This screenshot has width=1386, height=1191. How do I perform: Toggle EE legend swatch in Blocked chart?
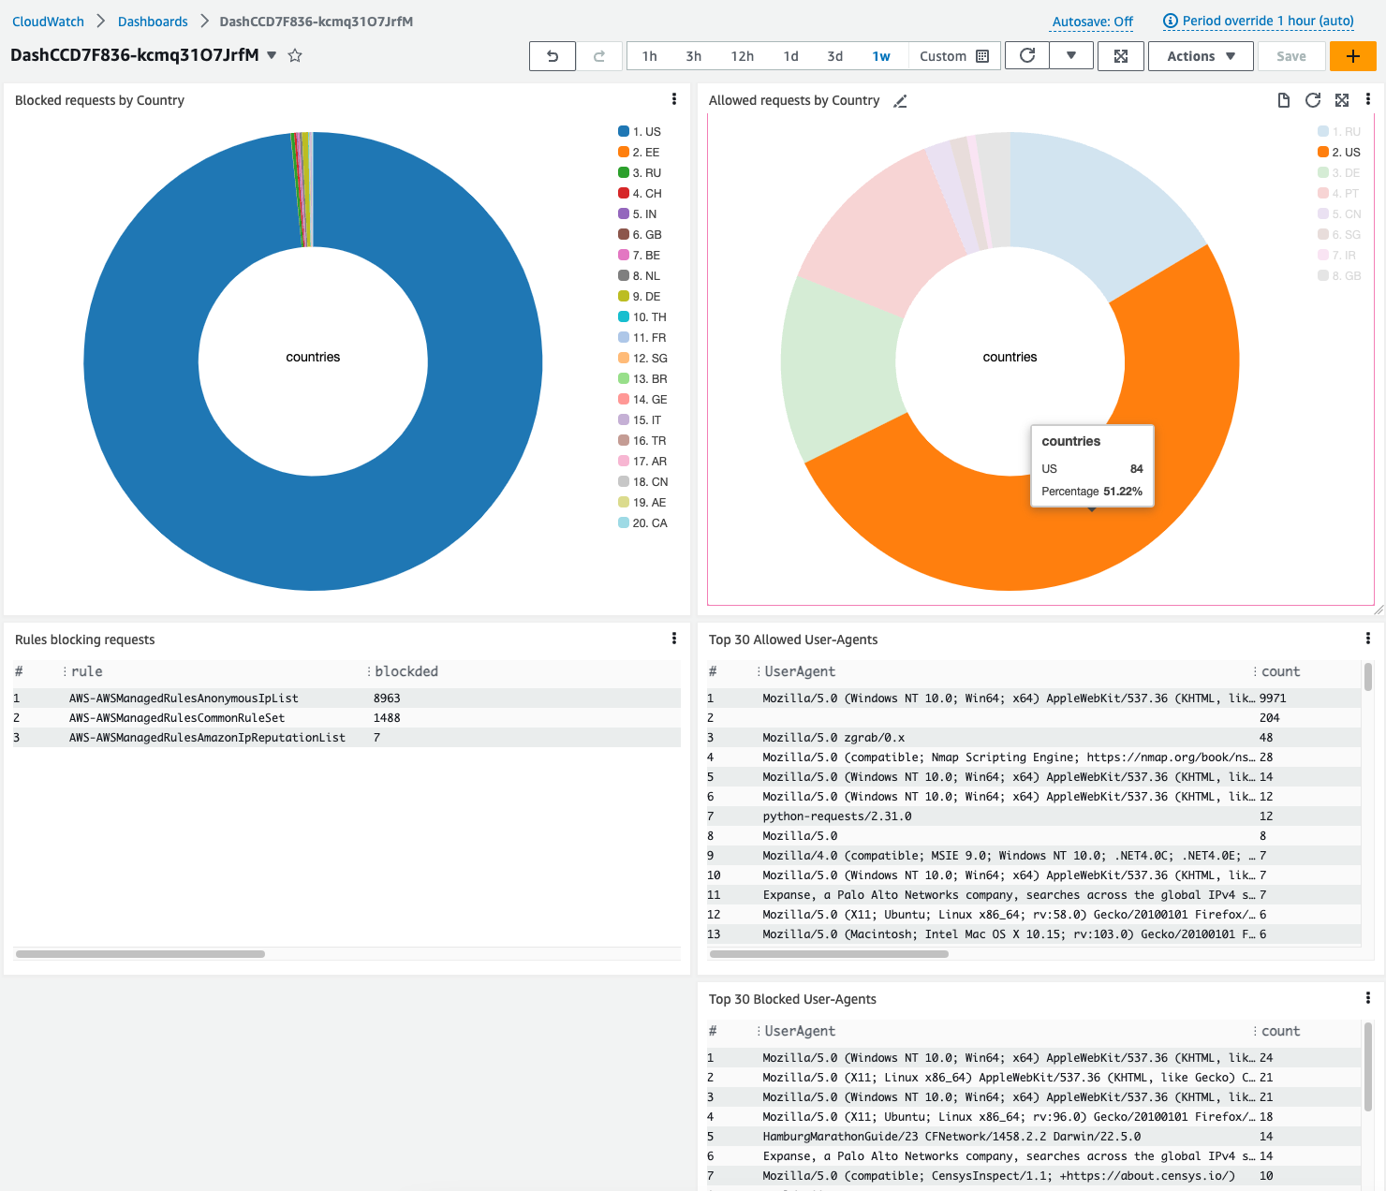pos(624,152)
